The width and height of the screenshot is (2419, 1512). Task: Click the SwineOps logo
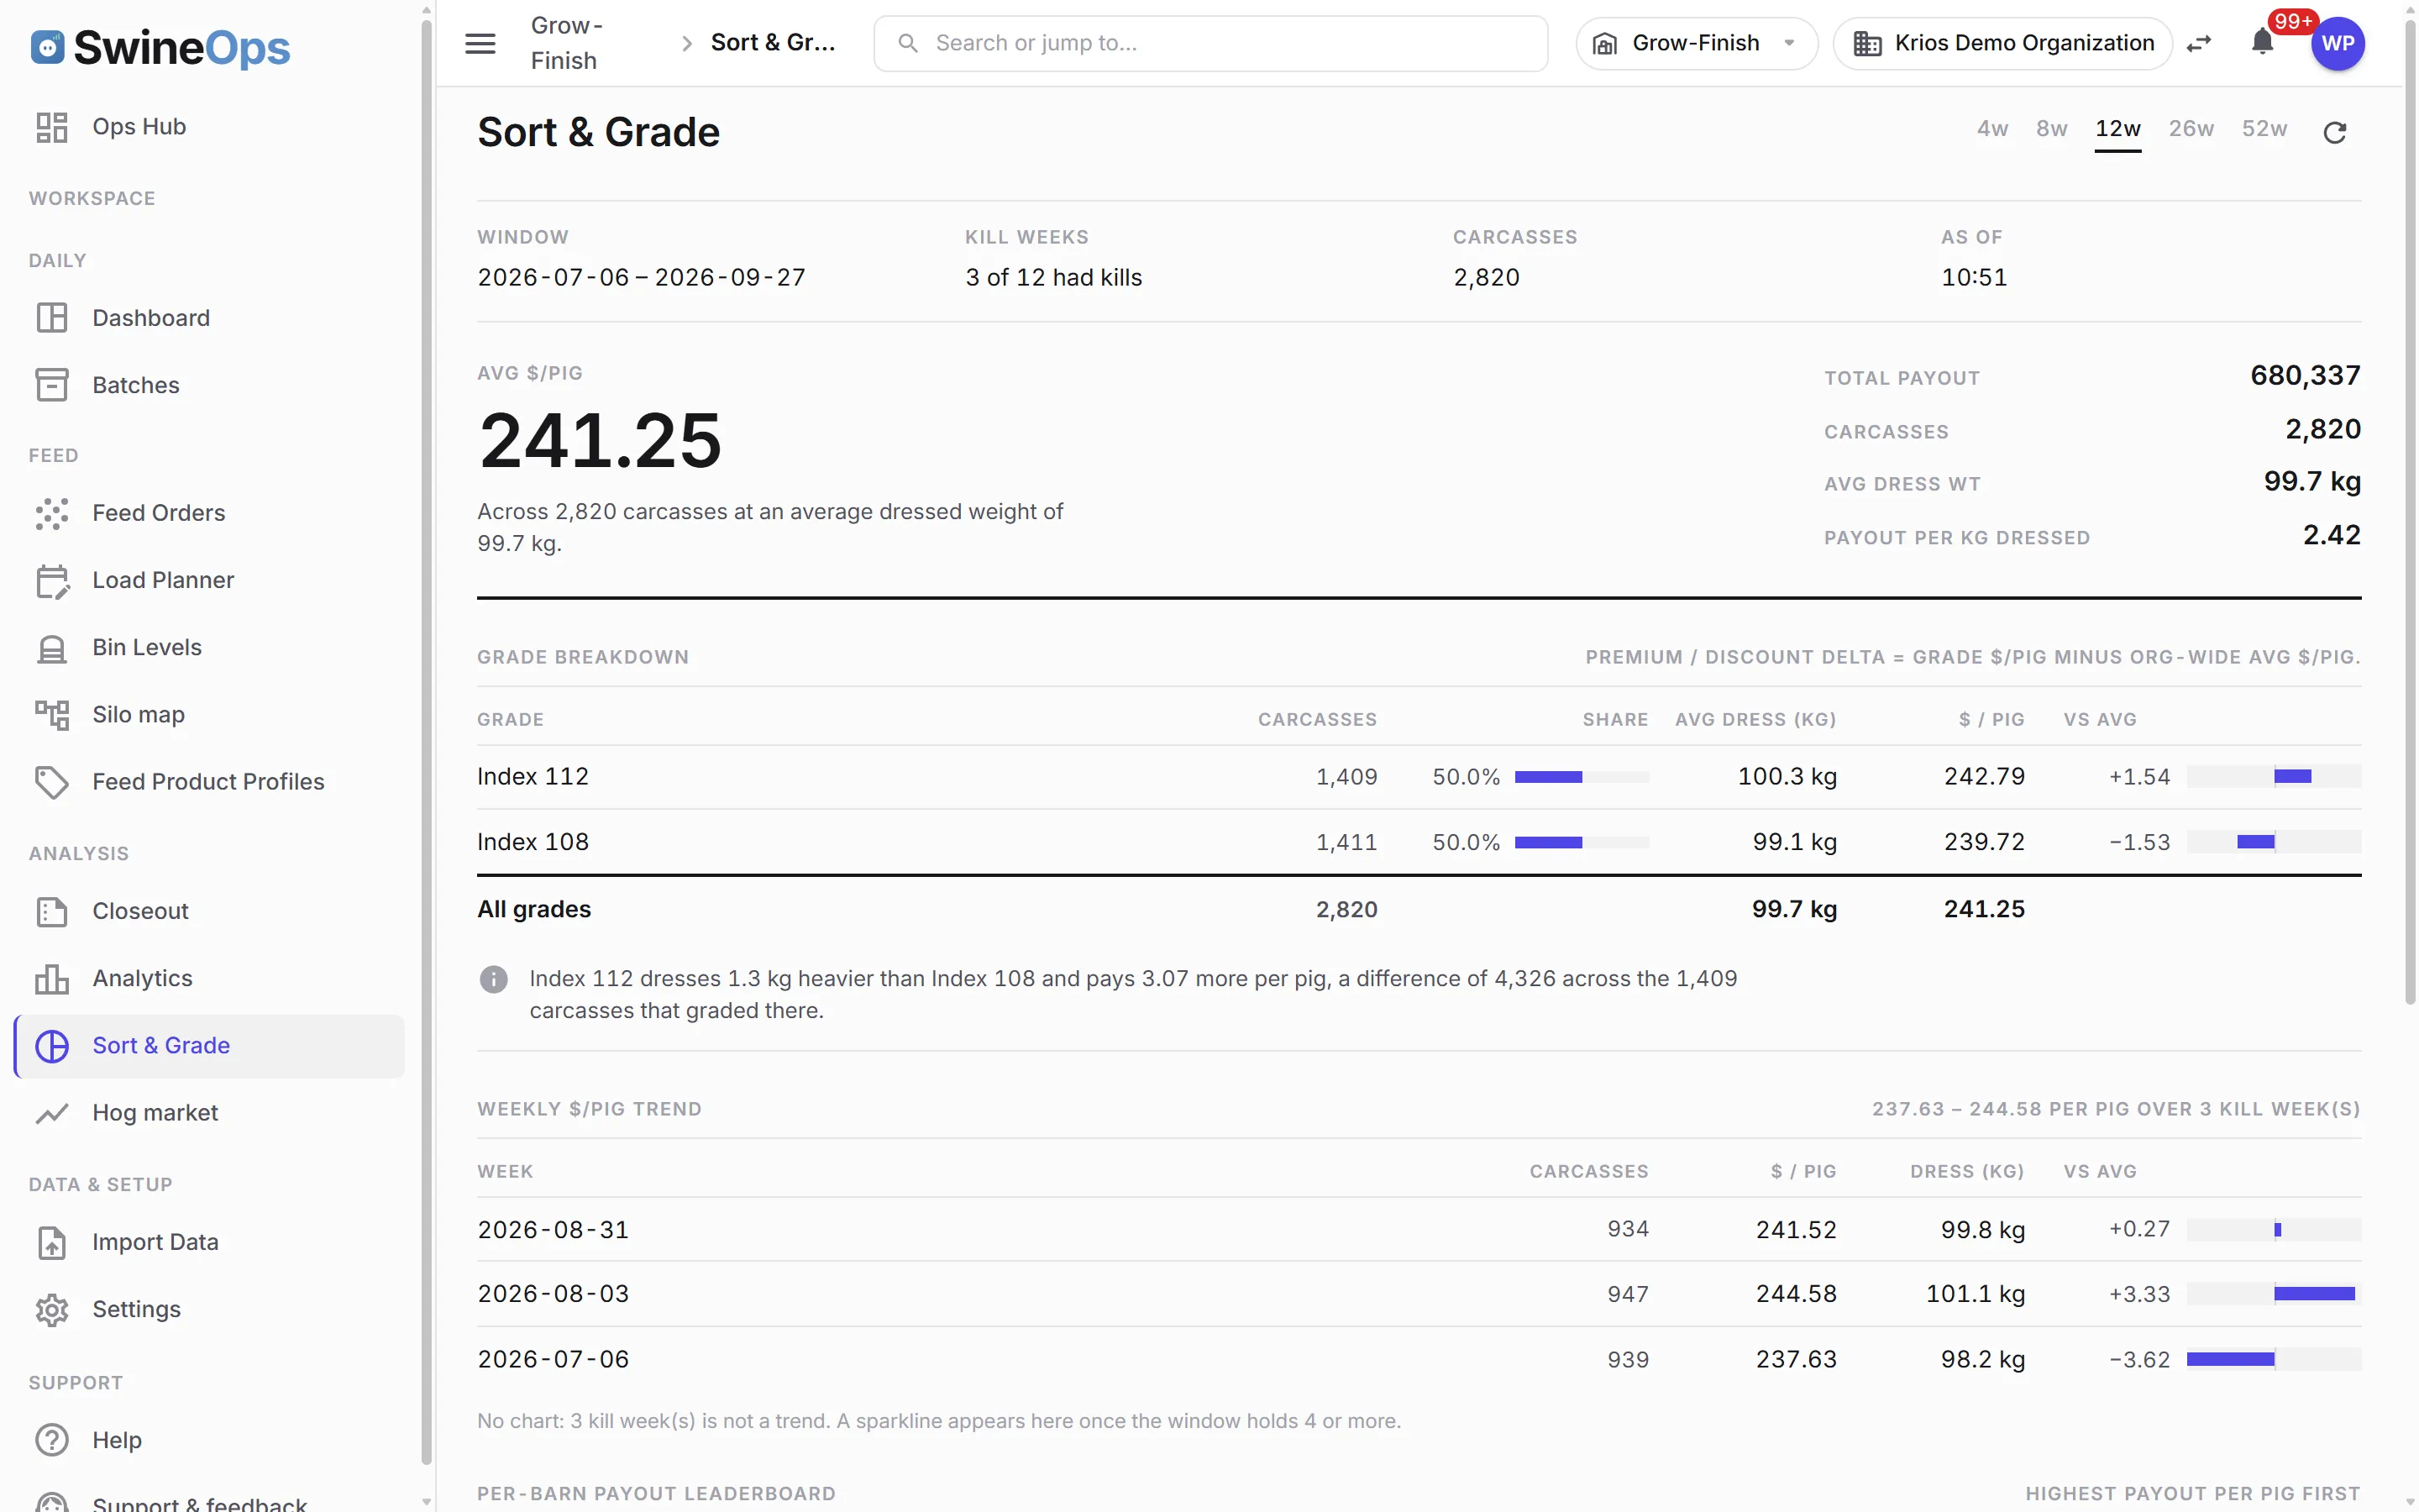160,47
